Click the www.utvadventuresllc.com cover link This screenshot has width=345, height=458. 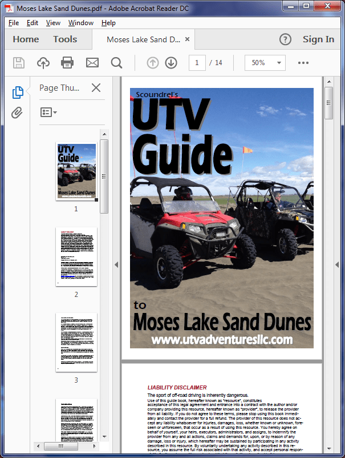[x=222, y=339]
